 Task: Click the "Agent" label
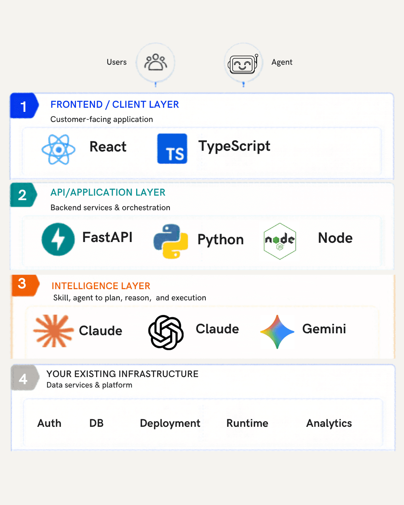[x=282, y=62]
